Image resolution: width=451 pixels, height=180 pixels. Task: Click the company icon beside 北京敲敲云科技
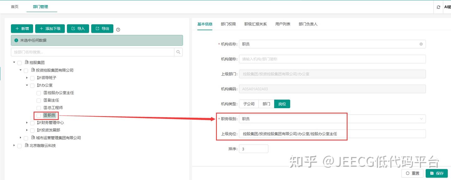[x=27, y=146]
